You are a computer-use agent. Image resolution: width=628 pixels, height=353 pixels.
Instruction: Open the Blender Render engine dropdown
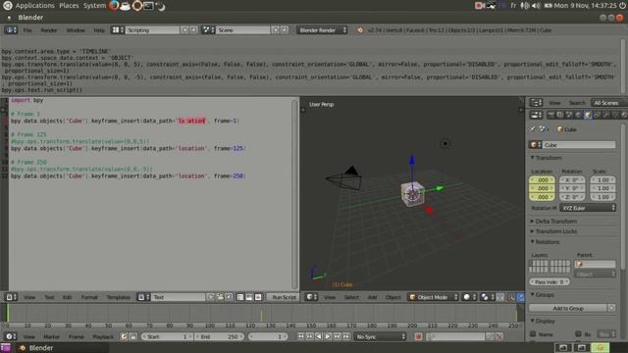click(x=322, y=30)
